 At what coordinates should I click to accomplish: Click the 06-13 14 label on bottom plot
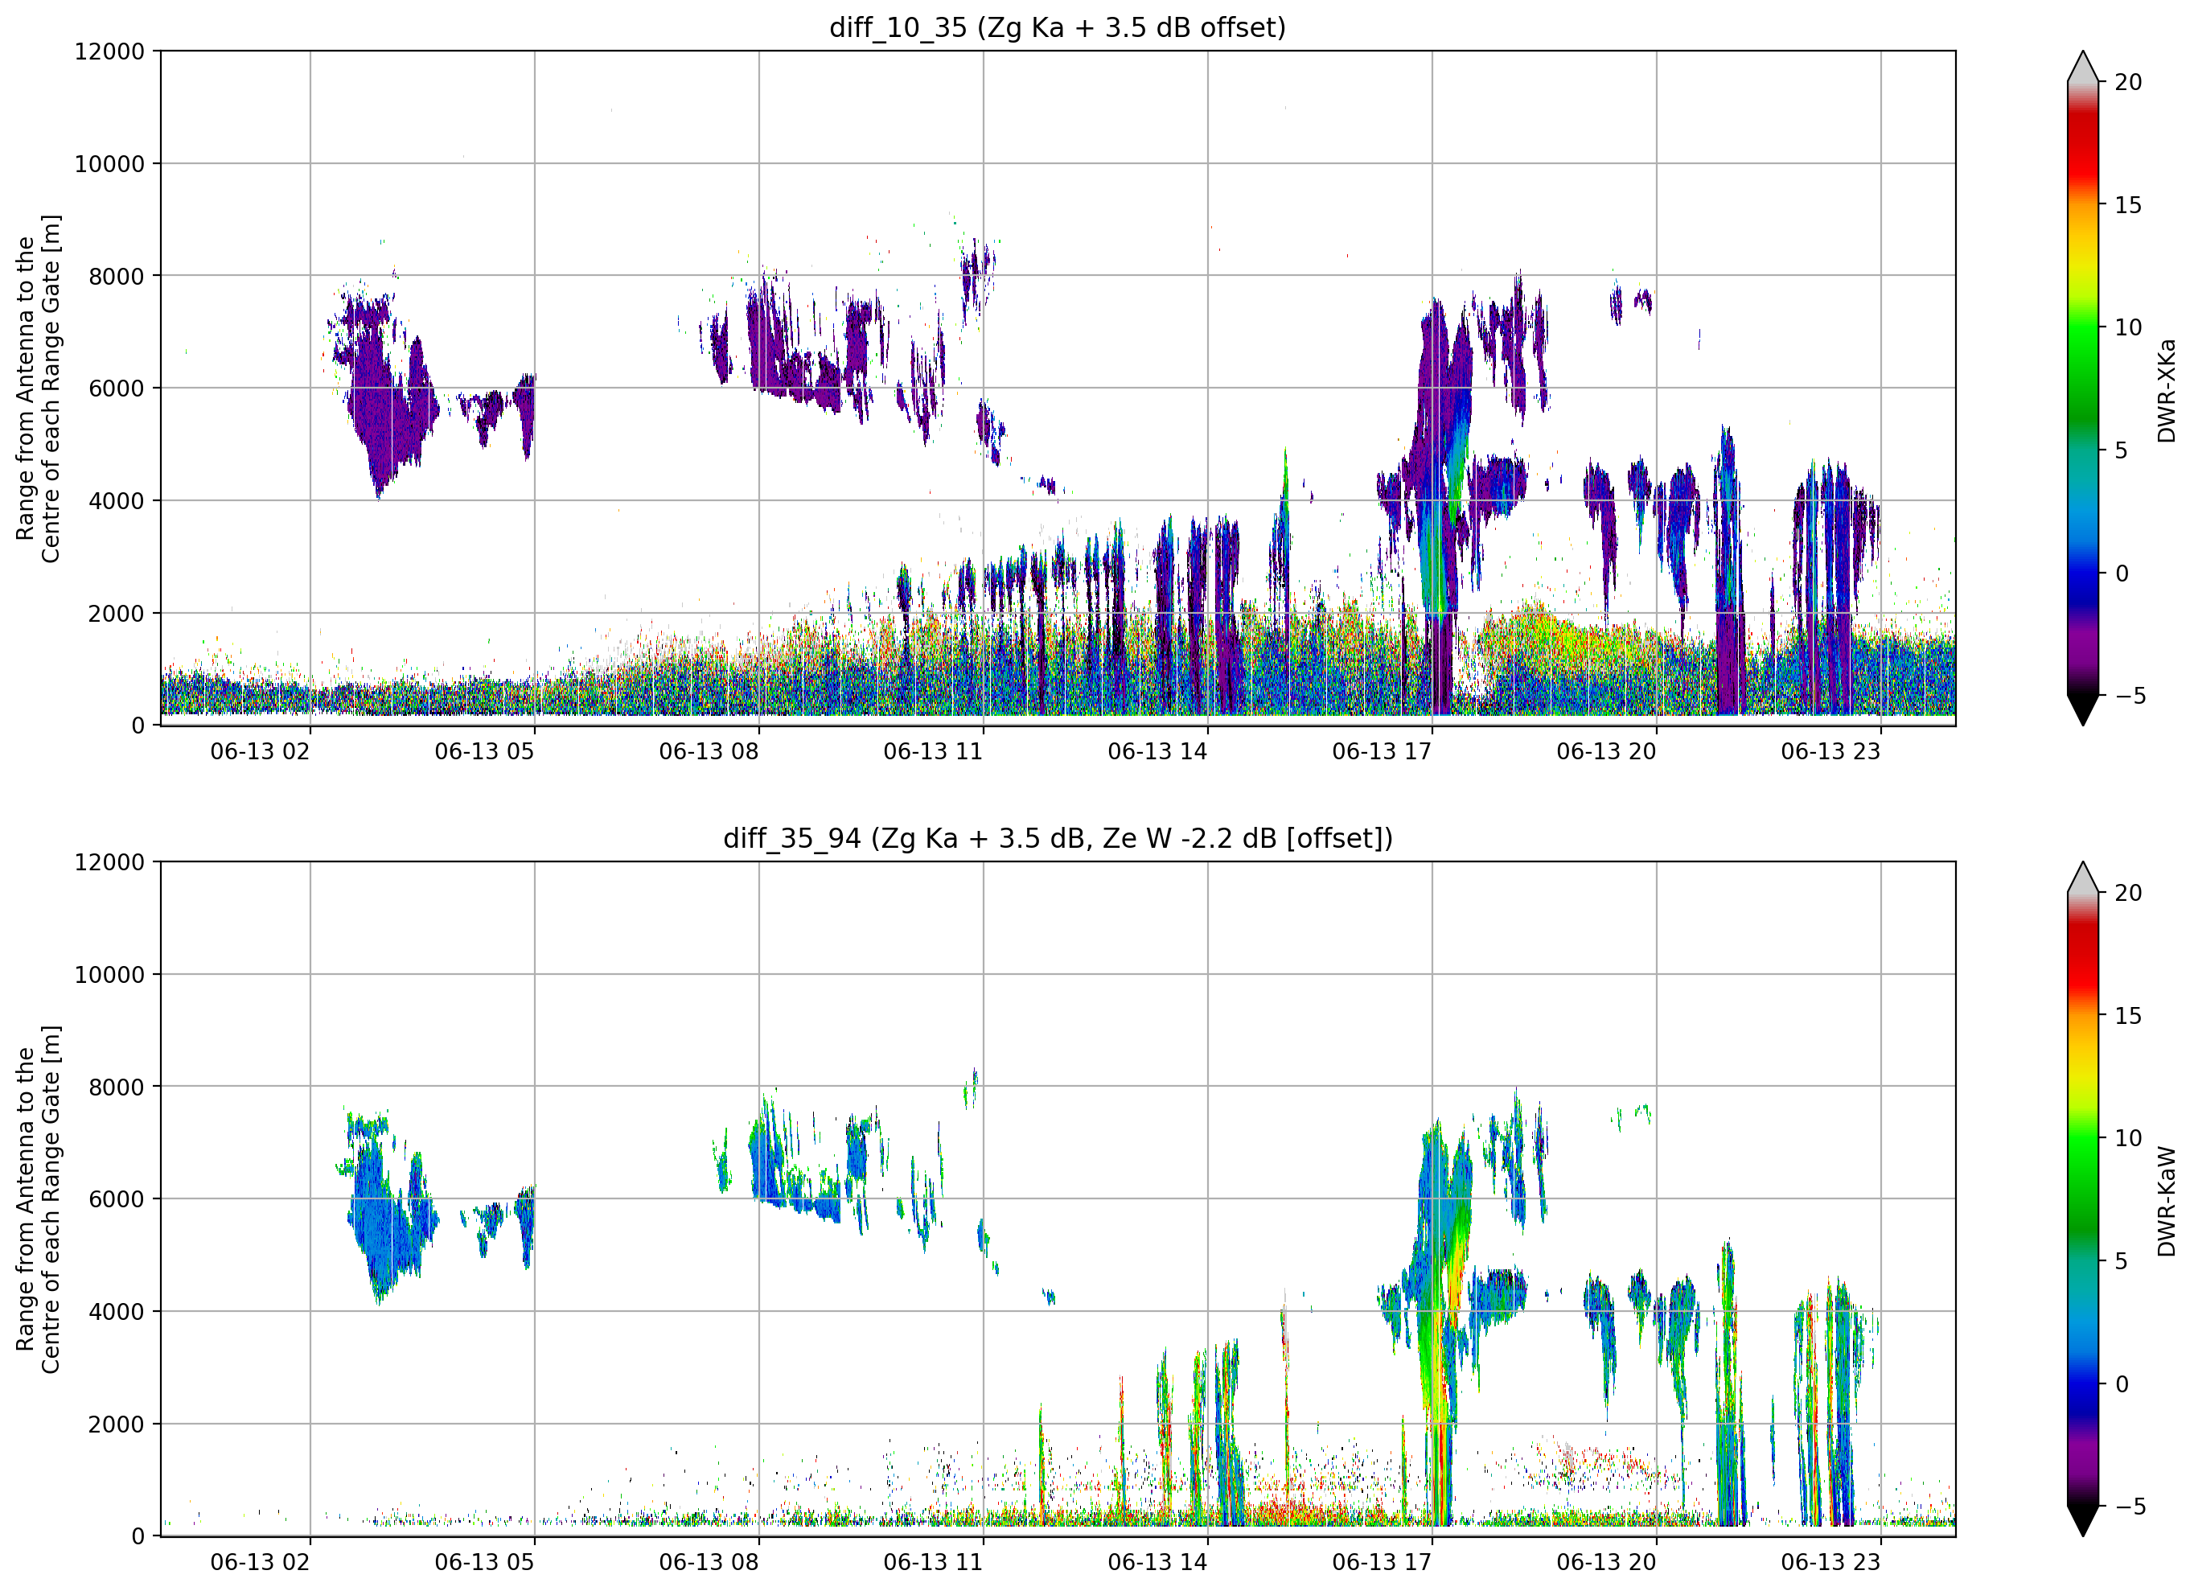click(1158, 1563)
